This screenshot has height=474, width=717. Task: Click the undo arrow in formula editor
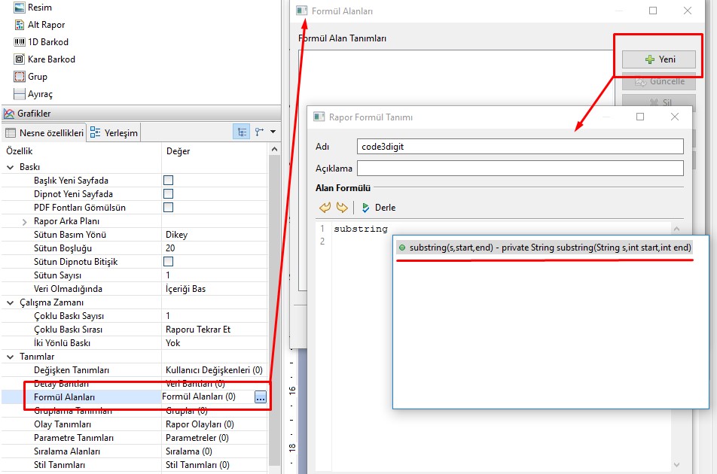pyautogui.click(x=325, y=208)
